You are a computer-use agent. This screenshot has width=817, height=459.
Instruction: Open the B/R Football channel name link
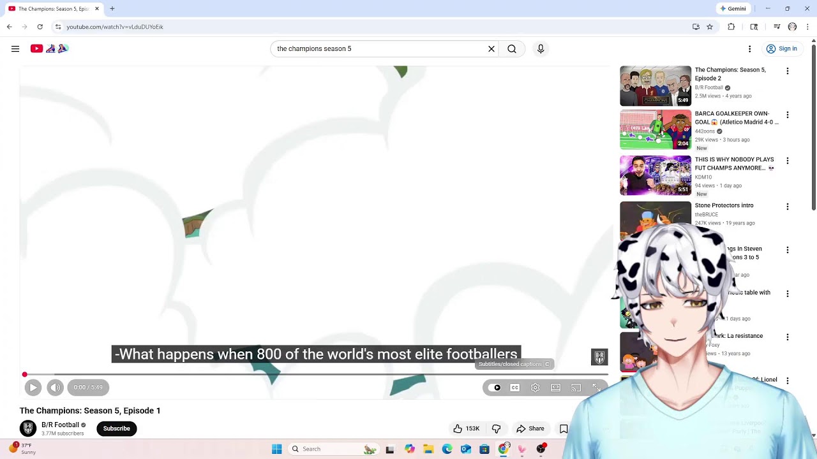tap(60, 425)
